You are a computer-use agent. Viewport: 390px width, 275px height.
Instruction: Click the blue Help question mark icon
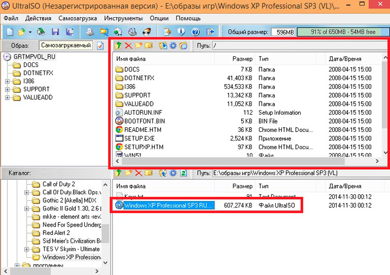196,32
